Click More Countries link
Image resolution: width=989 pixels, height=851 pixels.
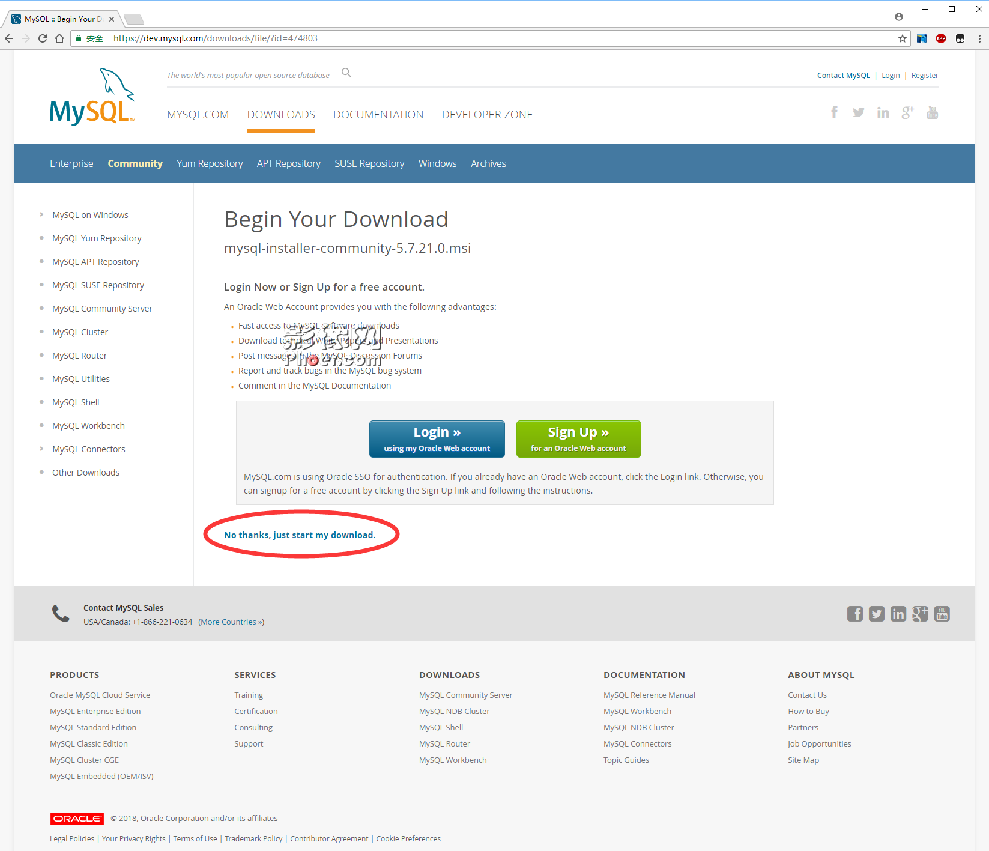[231, 622]
